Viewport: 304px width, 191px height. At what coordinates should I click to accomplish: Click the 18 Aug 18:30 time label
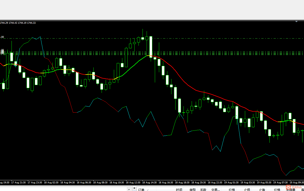pos(182,183)
